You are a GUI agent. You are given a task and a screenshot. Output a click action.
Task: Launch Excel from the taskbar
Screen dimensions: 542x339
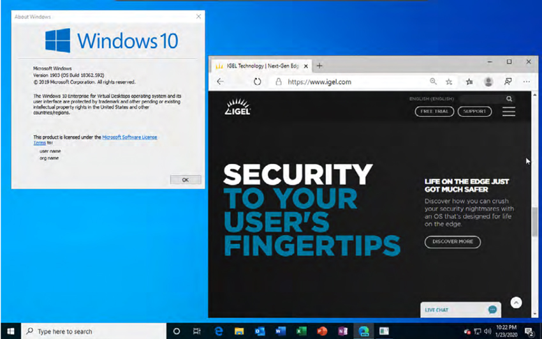(301, 331)
